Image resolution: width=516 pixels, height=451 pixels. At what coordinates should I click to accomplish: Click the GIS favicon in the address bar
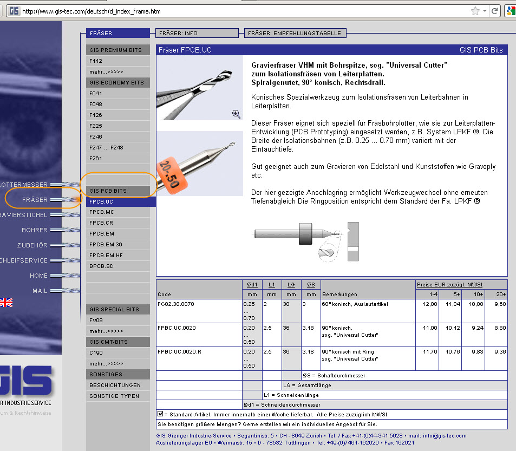(x=14, y=11)
